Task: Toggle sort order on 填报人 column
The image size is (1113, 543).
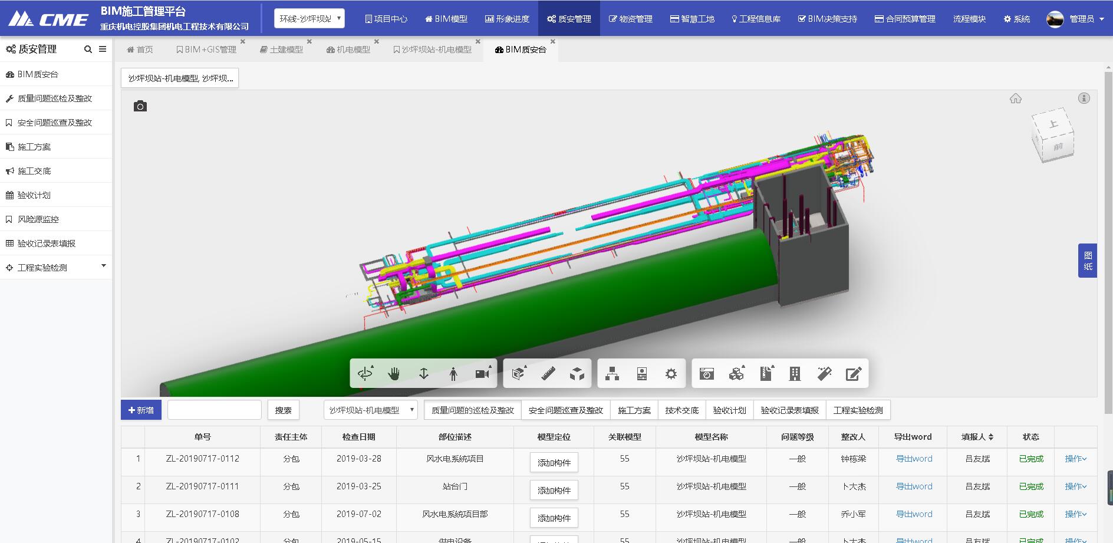Action: click(x=991, y=437)
